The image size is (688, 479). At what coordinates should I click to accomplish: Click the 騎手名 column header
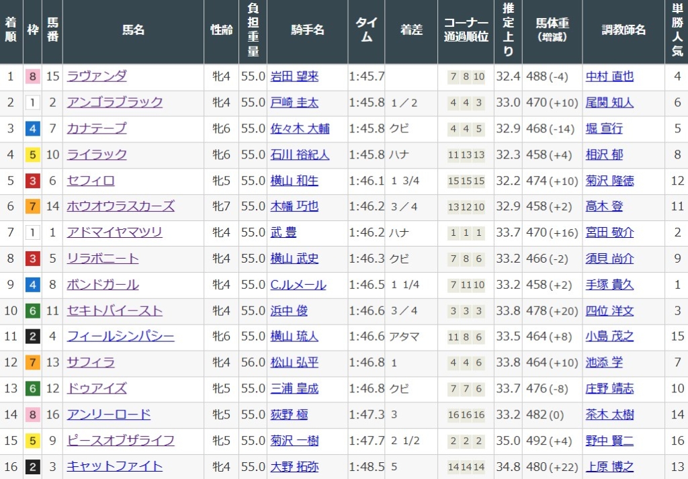click(x=308, y=30)
